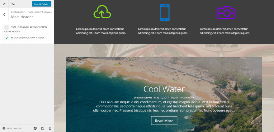The width and height of the screenshot is (274, 132).
Task: Click the Main Header section title
Action: [22, 17]
